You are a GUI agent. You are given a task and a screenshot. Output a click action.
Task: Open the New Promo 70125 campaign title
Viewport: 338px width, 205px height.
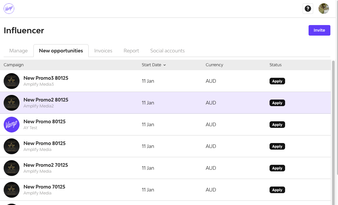pos(44,187)
